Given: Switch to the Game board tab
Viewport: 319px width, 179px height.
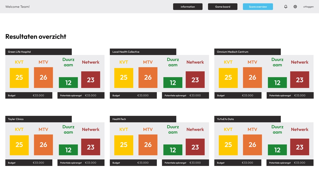Looking at the screenshot, I should 223,7.
